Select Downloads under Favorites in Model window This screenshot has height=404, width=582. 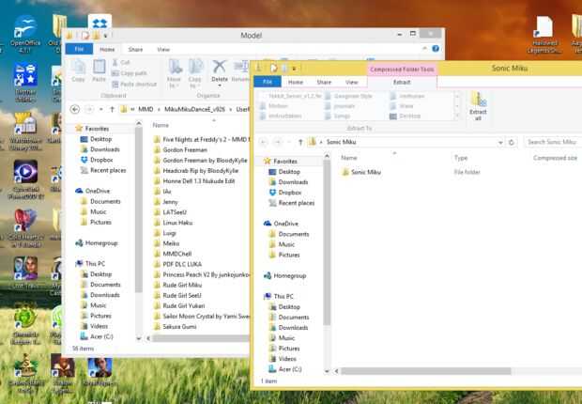click(100, 149)
